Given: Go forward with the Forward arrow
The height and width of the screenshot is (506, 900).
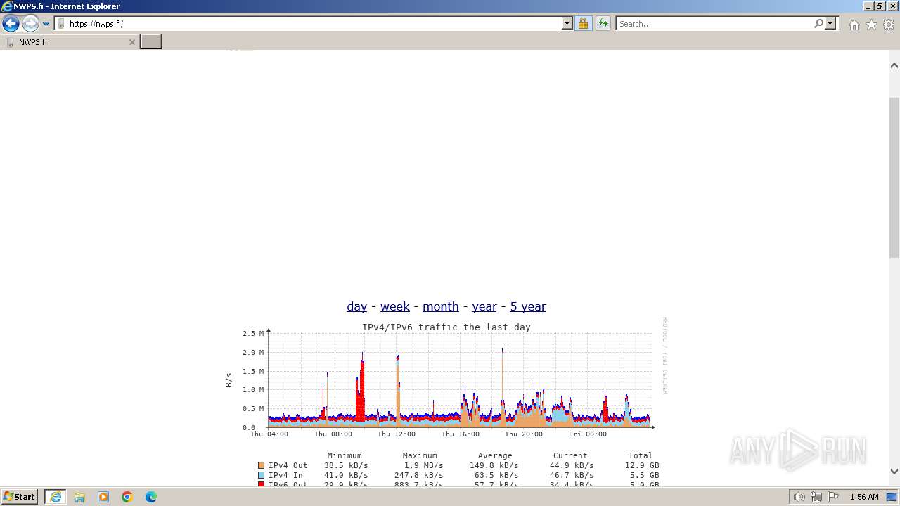Looking at the screenshot, I should point(30,24).
